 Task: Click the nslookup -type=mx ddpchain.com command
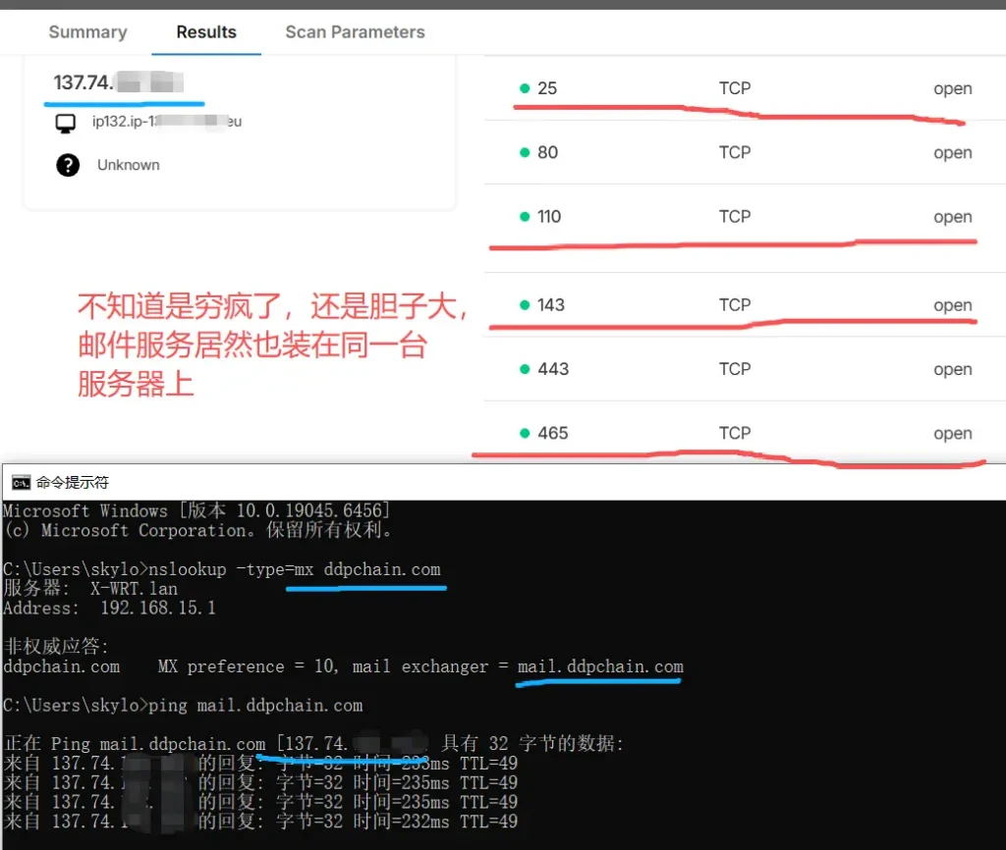(295, 569)
